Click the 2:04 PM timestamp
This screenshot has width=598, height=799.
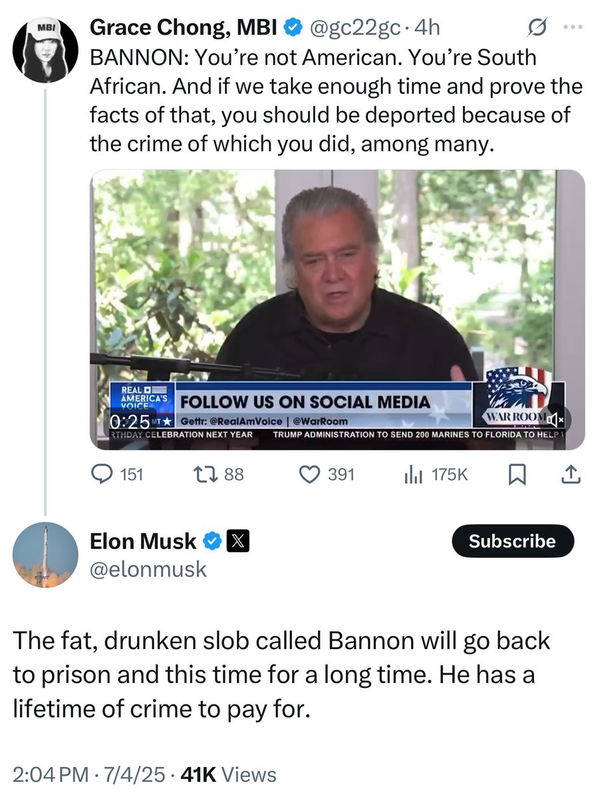coord(51,774)
